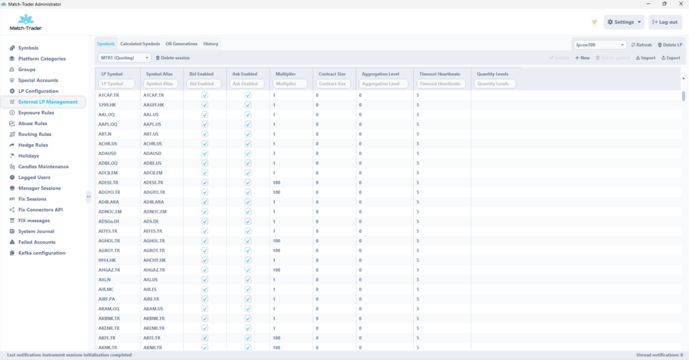689x360 pixels.
Task: Click the Kafka configuration sidebar icon
Action: [x=11, y=253]
